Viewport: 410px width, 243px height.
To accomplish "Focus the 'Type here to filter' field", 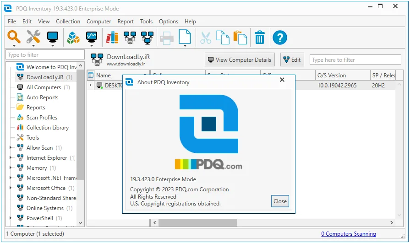I will [355, 60].
